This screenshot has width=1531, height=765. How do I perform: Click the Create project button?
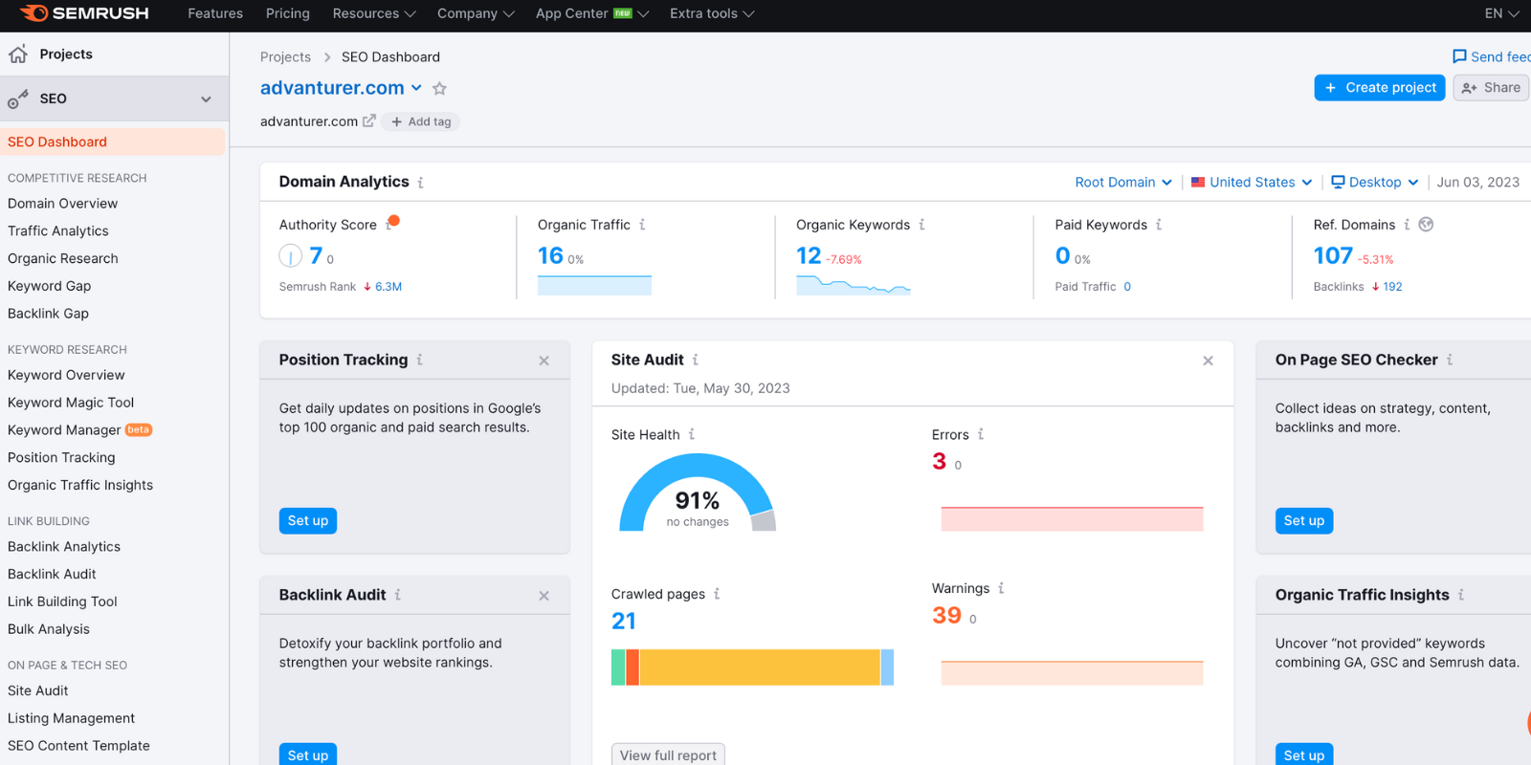(x=1379, y=88)
